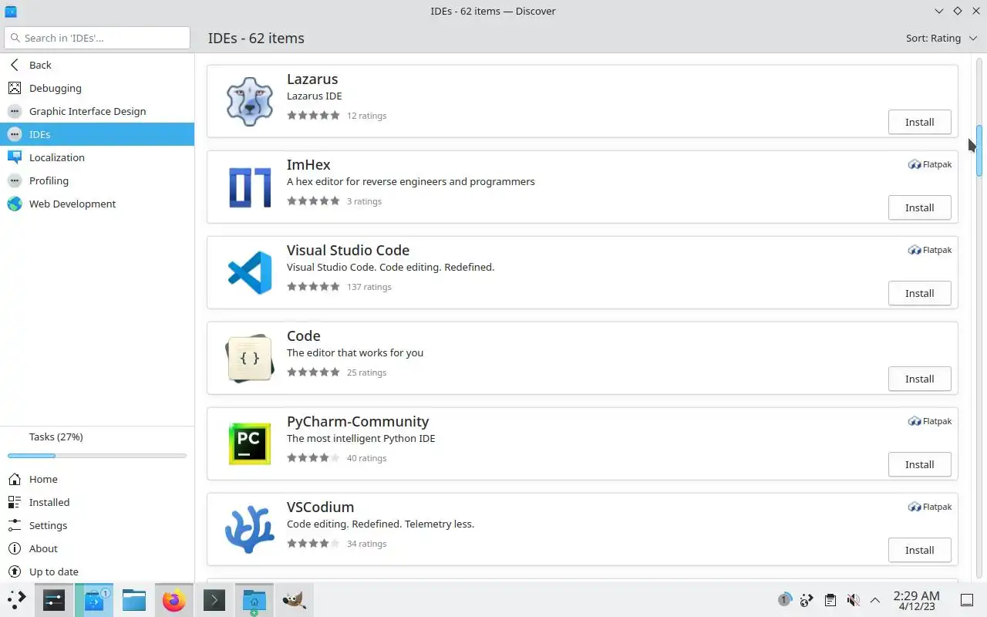Screen dimensions: 987x617
Task: Select the Localization category
Action: (x=97, y=157)
